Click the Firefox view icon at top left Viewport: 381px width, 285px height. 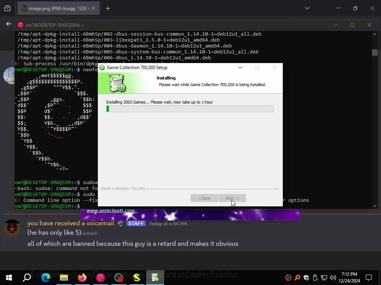click(7, 8)
